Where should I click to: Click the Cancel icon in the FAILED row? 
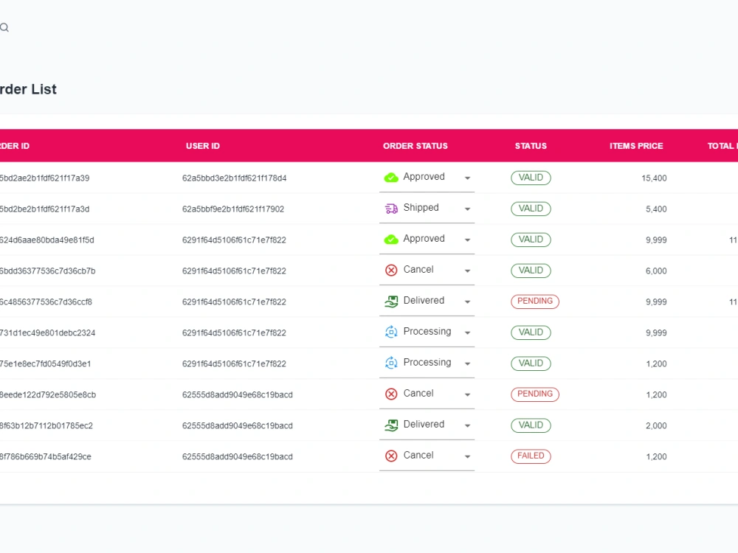click(x=391, y=456)
